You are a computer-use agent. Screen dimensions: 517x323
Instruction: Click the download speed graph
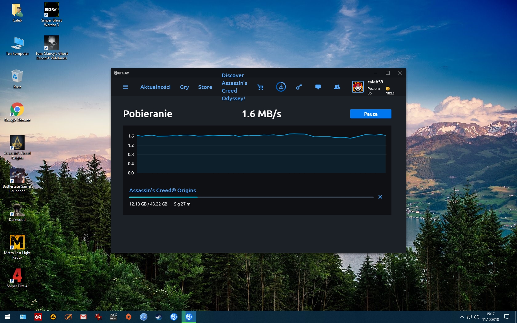tap(261, 153)
